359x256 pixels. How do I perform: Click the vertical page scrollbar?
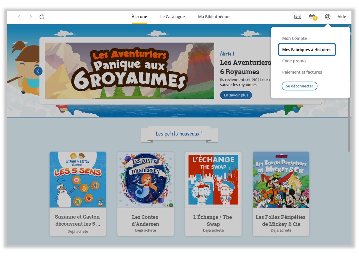[x=349, y=90]
